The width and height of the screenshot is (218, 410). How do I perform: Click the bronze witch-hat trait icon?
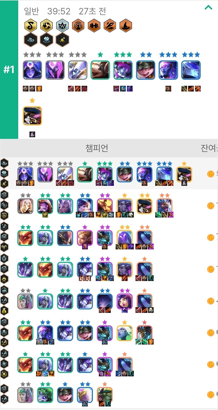(126, 26)
